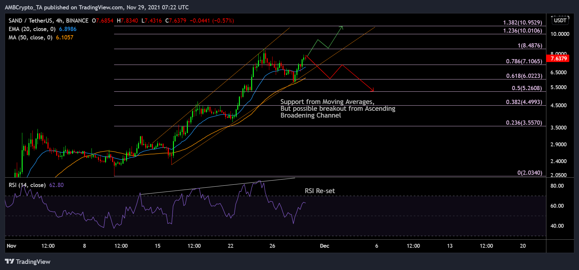Viewport: 579px width, 270px height.
Task: Click the 'RSI Re-set' annotation text
Action: click(320, 191)
